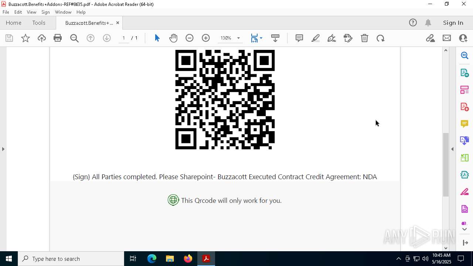Open the View menu
Viewport: 473px width, 266px height.
(x=31, y=12)
